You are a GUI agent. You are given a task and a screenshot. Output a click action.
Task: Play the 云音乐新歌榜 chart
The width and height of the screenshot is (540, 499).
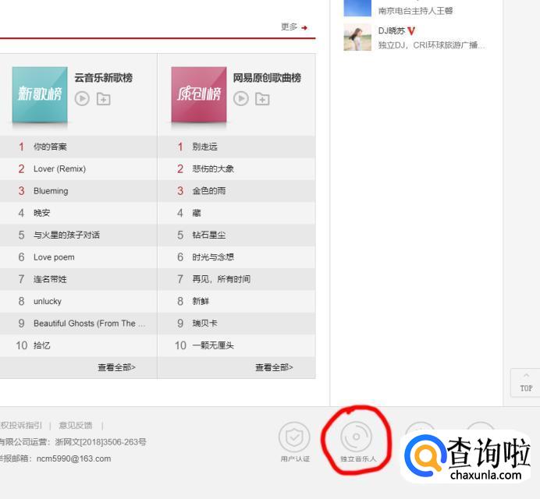click(x=82, y=99)
